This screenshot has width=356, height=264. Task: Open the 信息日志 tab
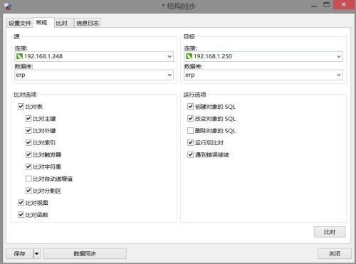pos(88,23)
